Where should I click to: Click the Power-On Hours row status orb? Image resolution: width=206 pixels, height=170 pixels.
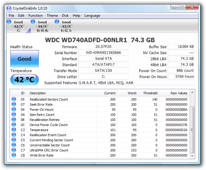pyautogui.click(x=14, y=110)
